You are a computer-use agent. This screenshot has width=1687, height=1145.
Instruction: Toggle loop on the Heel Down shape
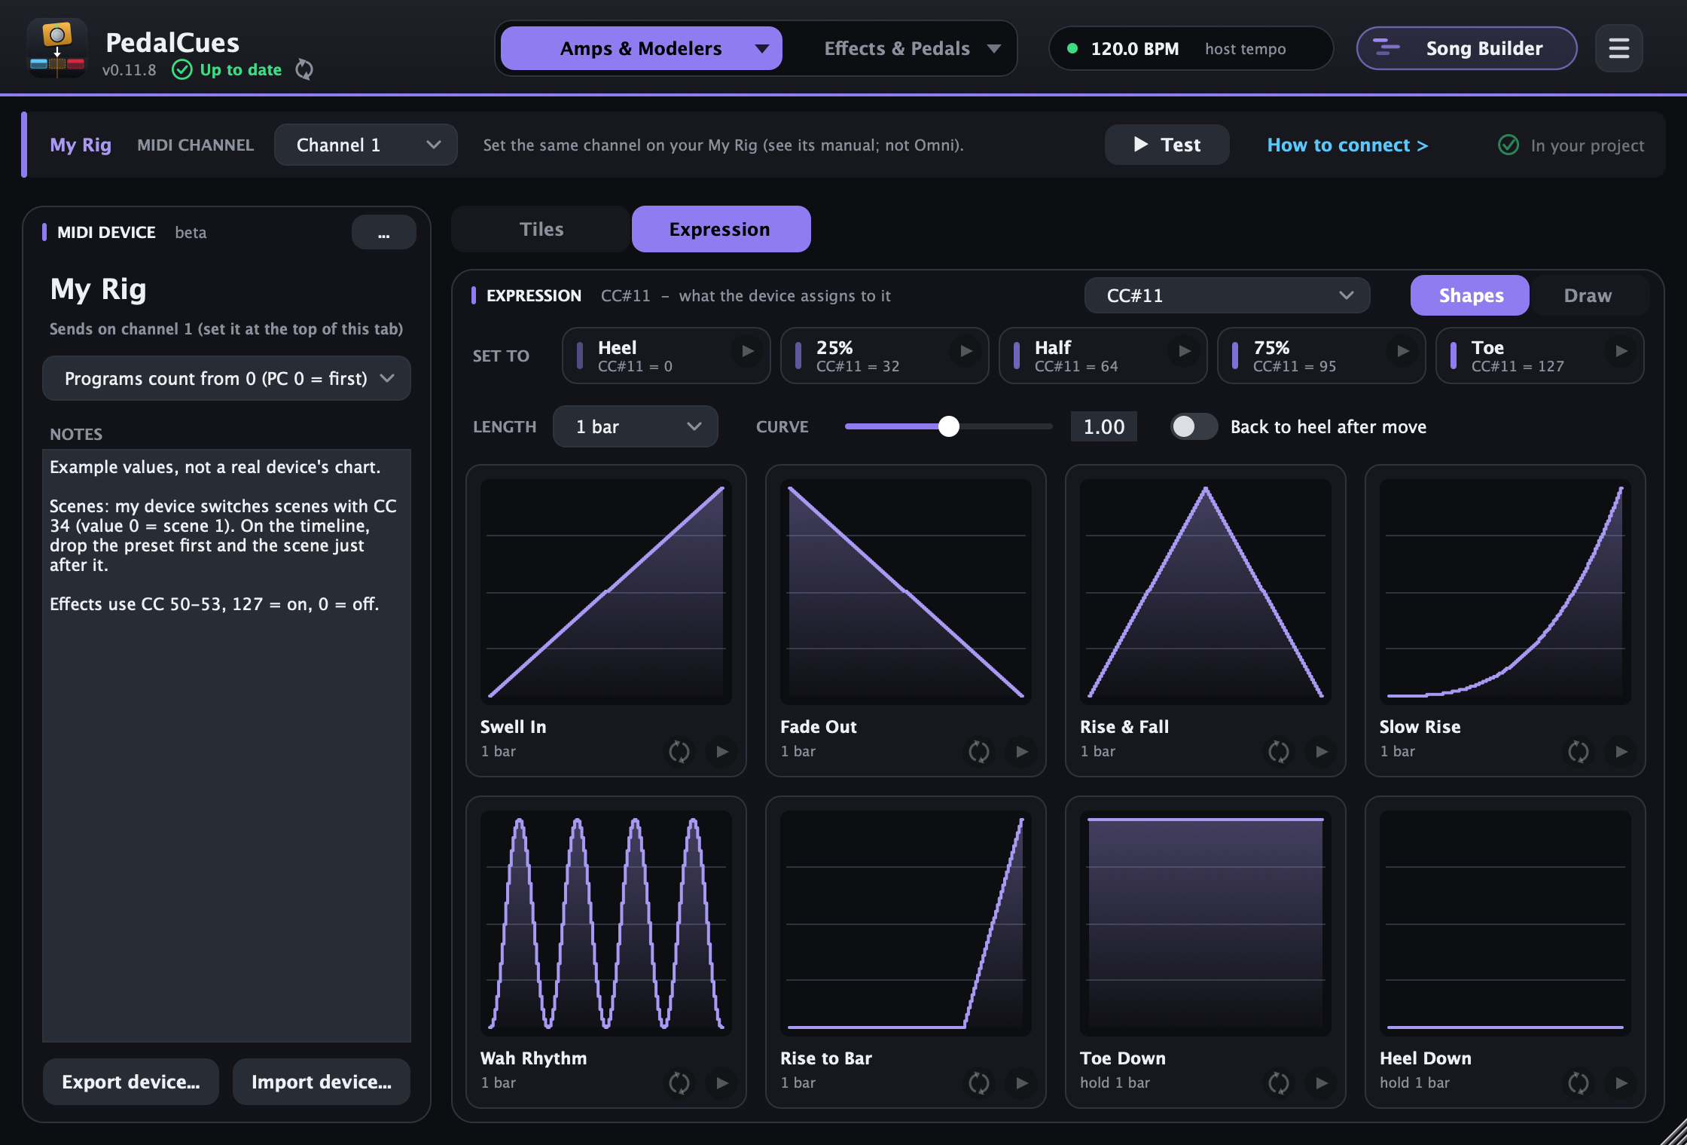1579,1082
